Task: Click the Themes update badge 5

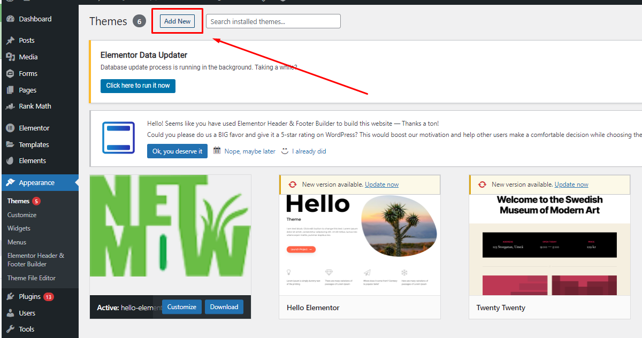Action: click(36, 201)
